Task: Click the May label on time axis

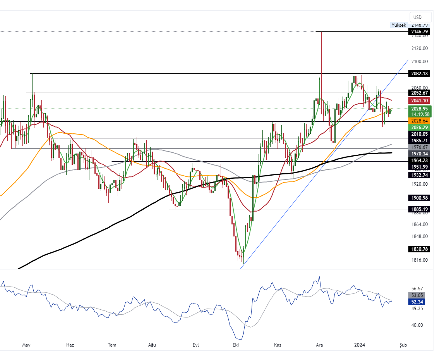Action: tap(26, 345)
